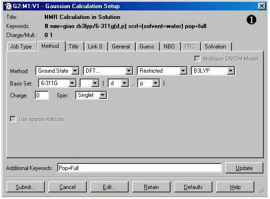
Task: Click the Retain button
Action: pos(151,187)
